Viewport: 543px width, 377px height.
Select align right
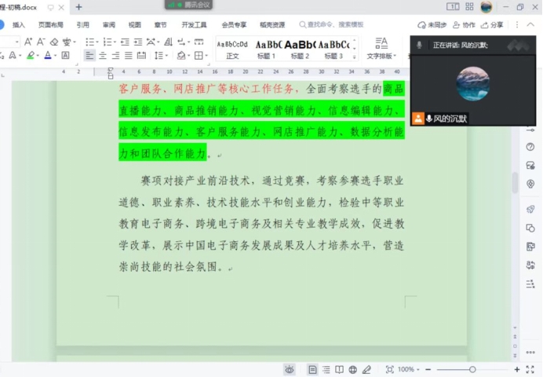(115, 55)
